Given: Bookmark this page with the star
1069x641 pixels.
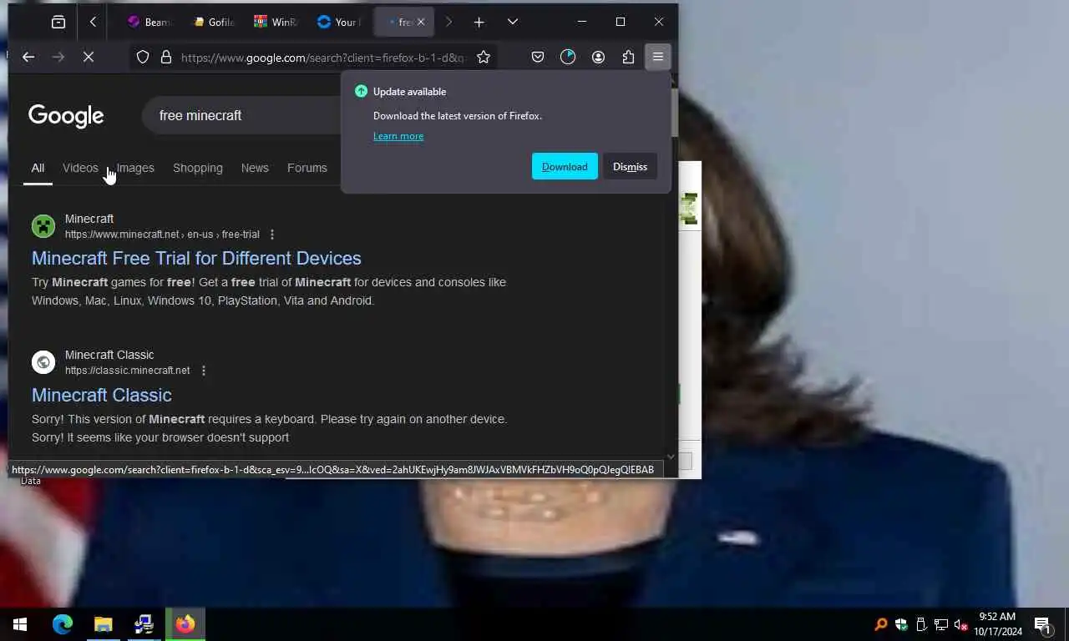Looking at the screenshot, I should 484,57.
